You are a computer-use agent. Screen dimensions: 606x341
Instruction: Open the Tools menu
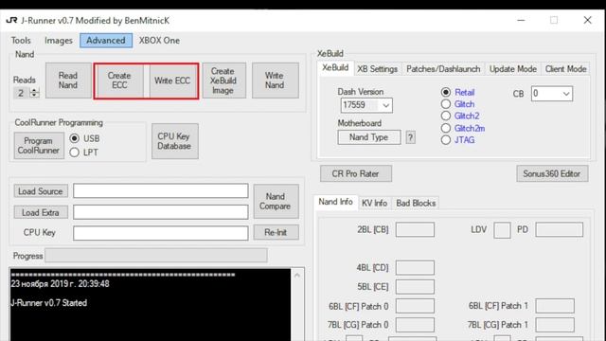tap(21, 41)
